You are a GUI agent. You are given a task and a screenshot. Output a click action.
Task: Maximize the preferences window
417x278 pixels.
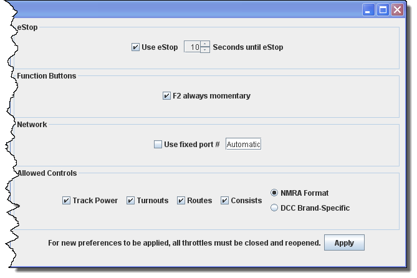pyautogui.click(x=383, y=10)
